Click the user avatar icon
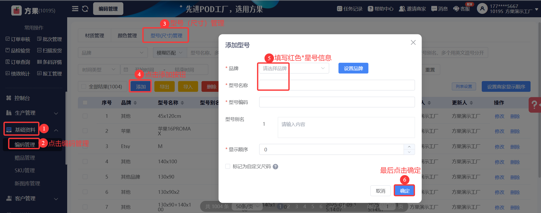Viewport: 541px width, 213px height. (482, 9)
